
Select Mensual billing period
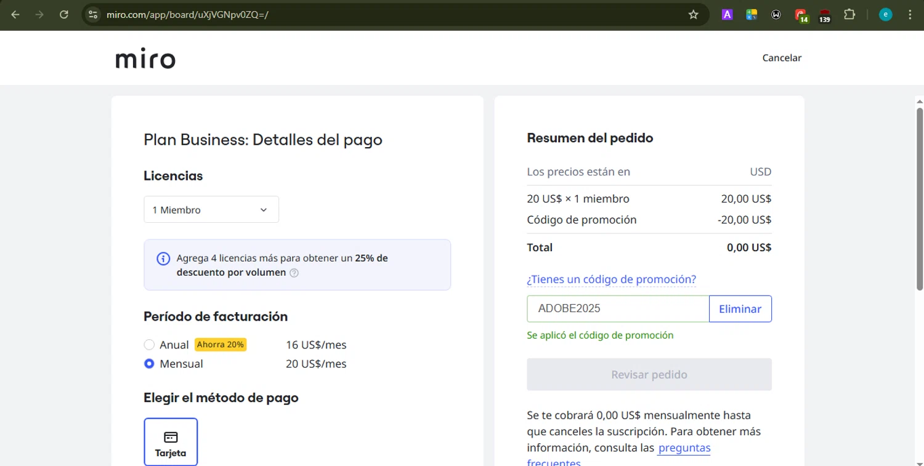pos(149,364)
